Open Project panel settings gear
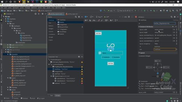182x102 pixels. click(x=42, y=14)
